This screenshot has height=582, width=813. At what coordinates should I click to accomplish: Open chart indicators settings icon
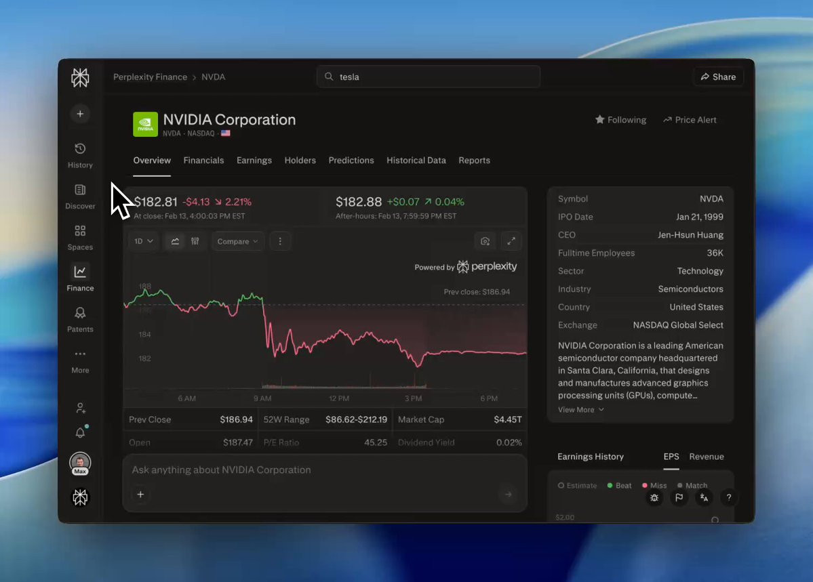[195, 241]
